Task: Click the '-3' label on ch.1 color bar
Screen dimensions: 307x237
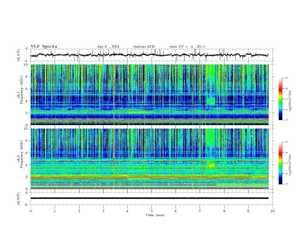Action: 286,78
